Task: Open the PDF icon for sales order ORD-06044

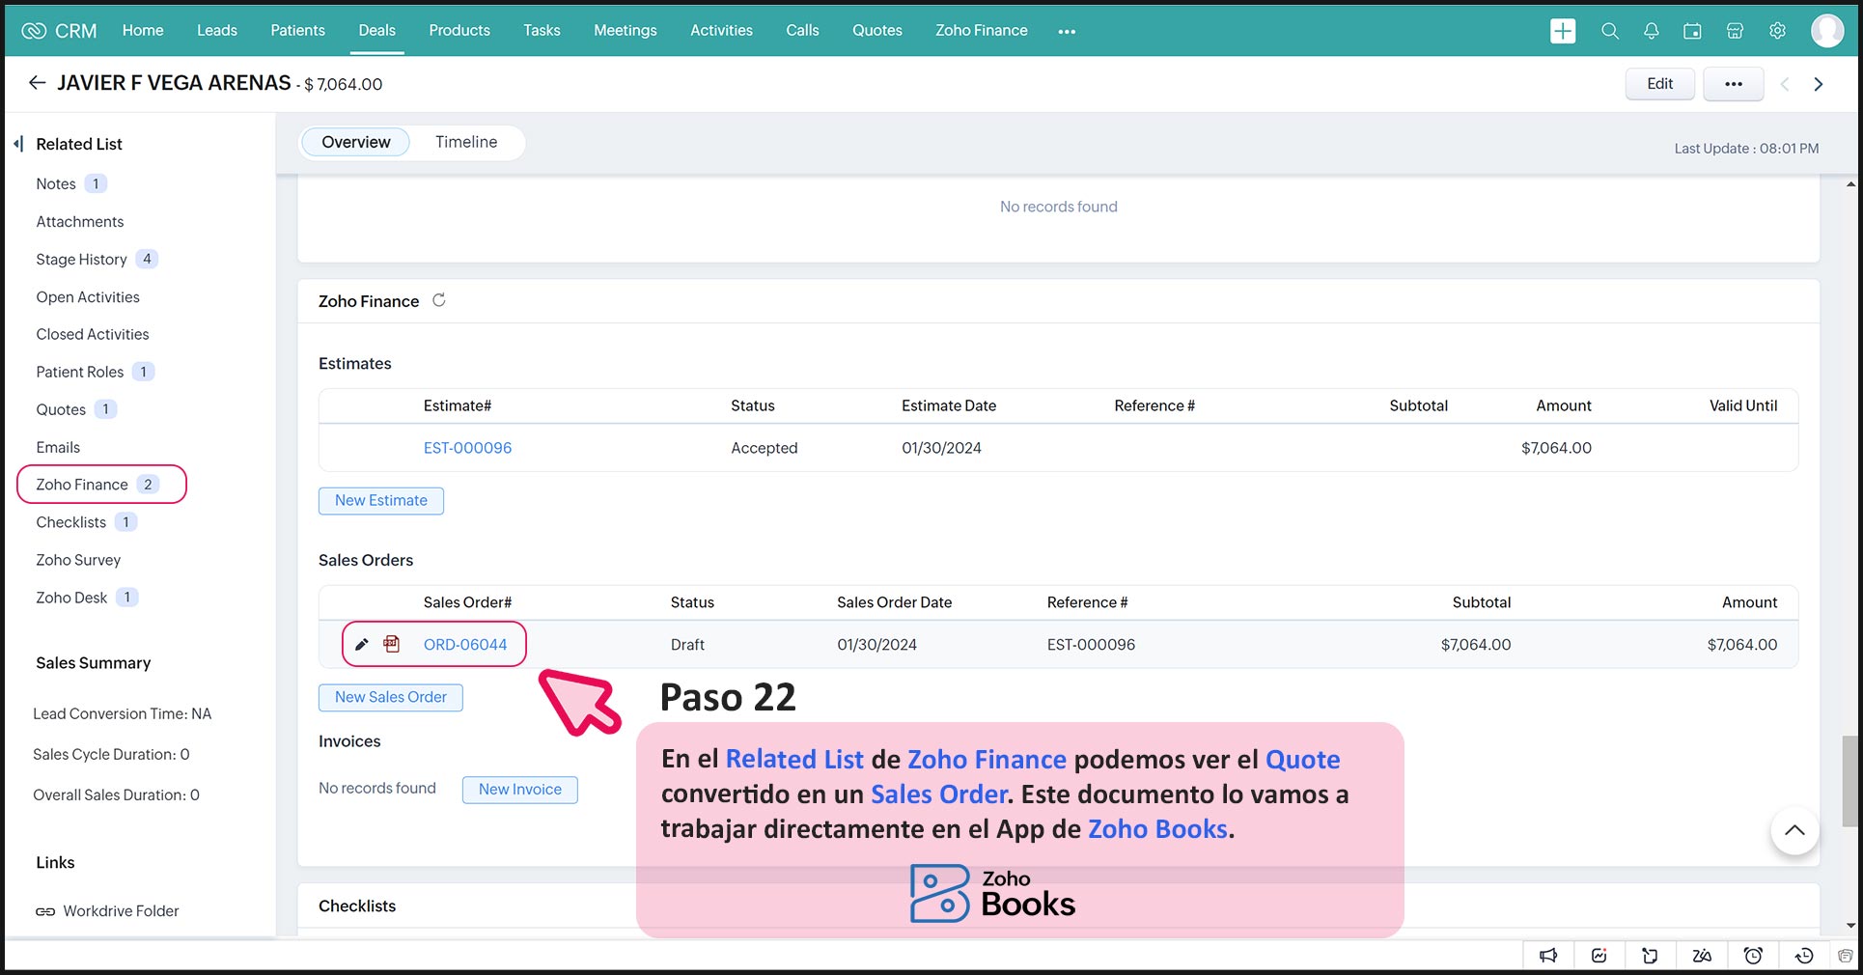Action: tap(391, 644)
